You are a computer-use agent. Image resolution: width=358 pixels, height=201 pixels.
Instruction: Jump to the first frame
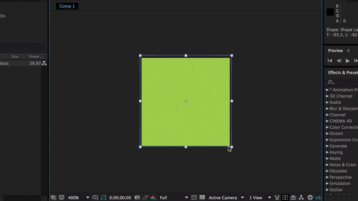point(330,61)
